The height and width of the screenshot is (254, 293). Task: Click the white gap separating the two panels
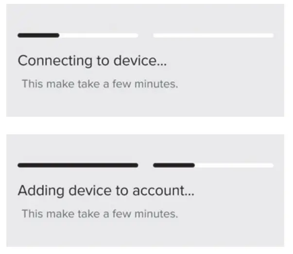pos(145,126)
